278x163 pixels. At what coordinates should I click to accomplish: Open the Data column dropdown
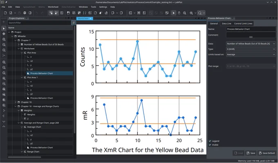coord(251,43)
